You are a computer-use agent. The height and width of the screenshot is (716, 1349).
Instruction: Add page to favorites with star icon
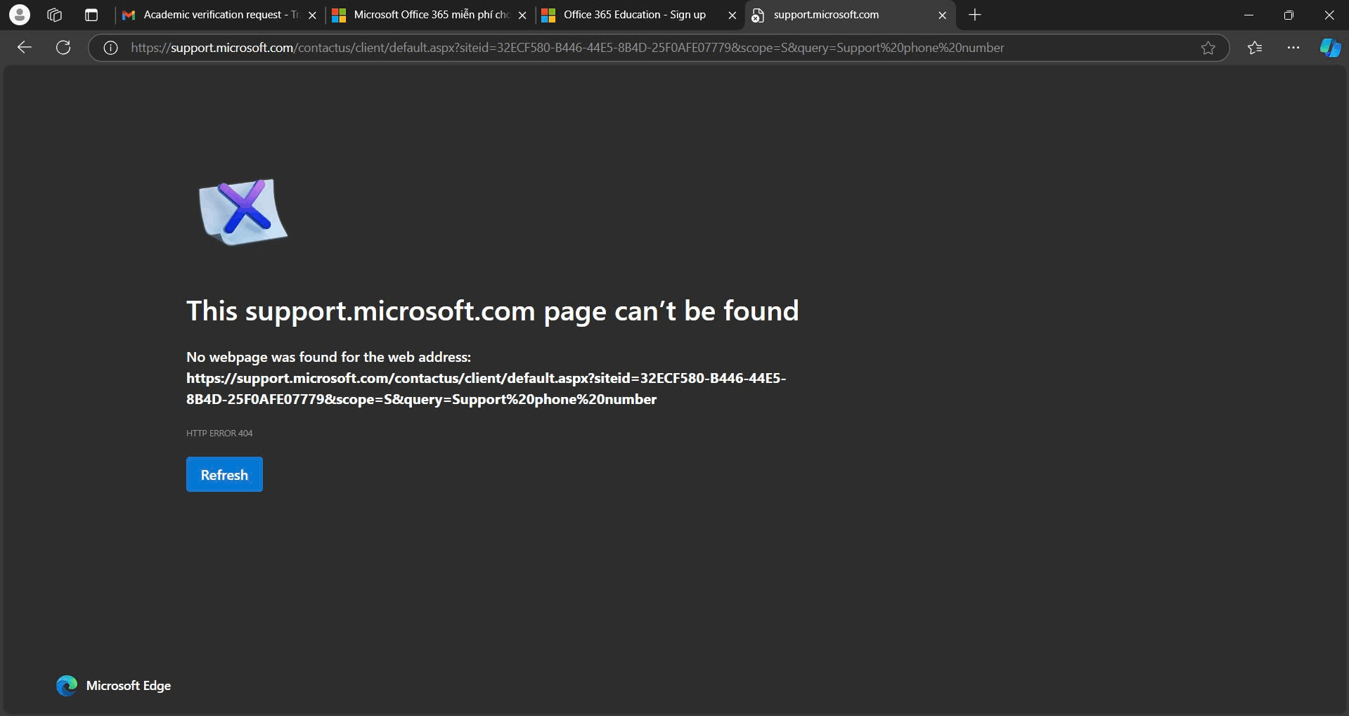tap(1208, 48)
